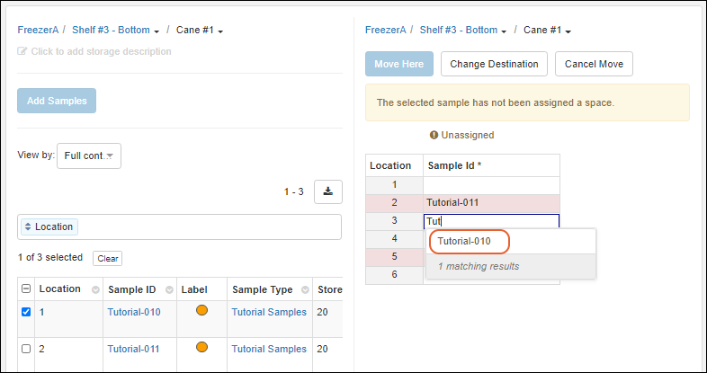Select Tutorial-010 from the suggestion list
Viewport: 707px width, 373px height.
click(464, 241)
